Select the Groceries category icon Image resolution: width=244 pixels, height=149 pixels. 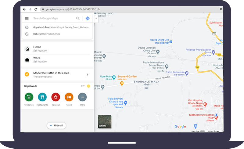29,97
